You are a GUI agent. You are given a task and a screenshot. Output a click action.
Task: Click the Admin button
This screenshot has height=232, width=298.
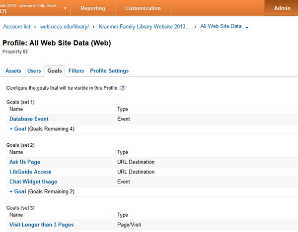click(282, 8)
